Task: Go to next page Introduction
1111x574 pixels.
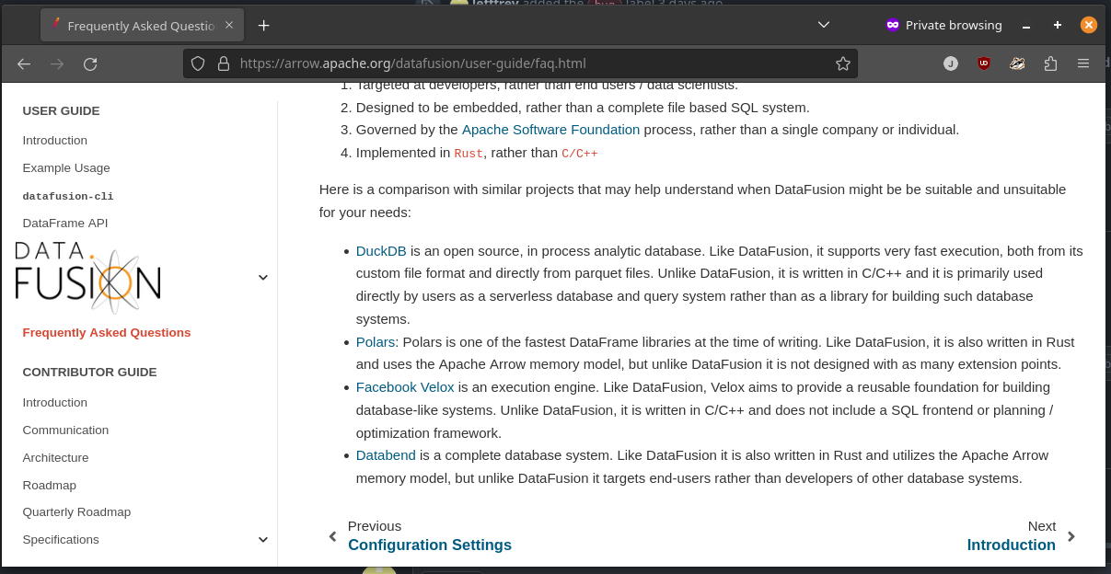Action: pos(1012,545)
